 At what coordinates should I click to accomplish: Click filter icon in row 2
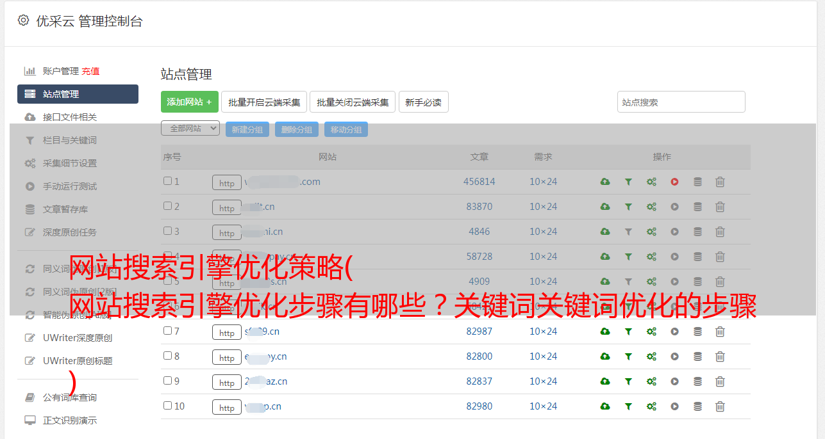[628, 207]
